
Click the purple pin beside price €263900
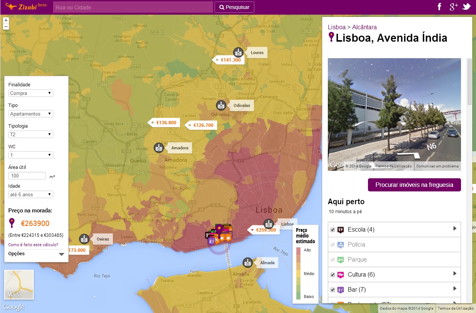12,223
